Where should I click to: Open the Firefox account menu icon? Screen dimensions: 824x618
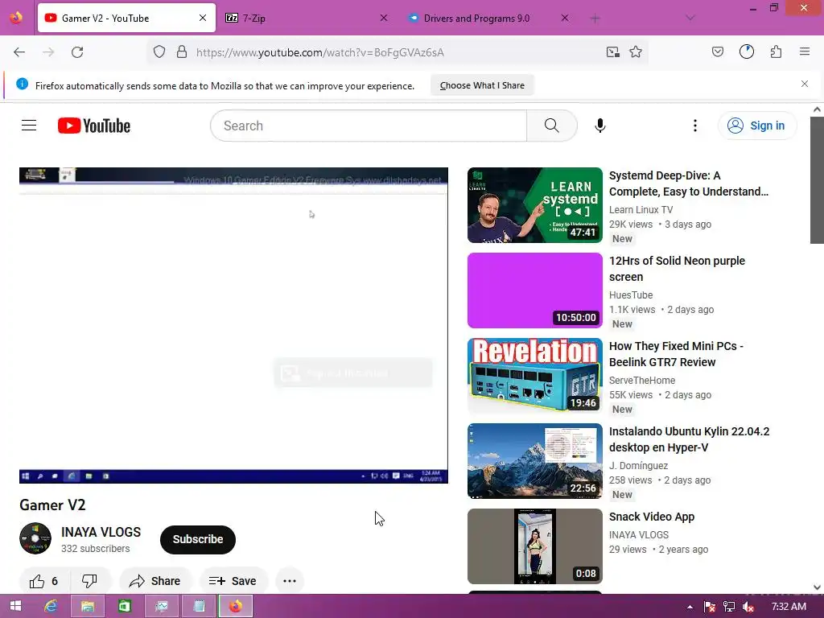(x=746, y=51)
